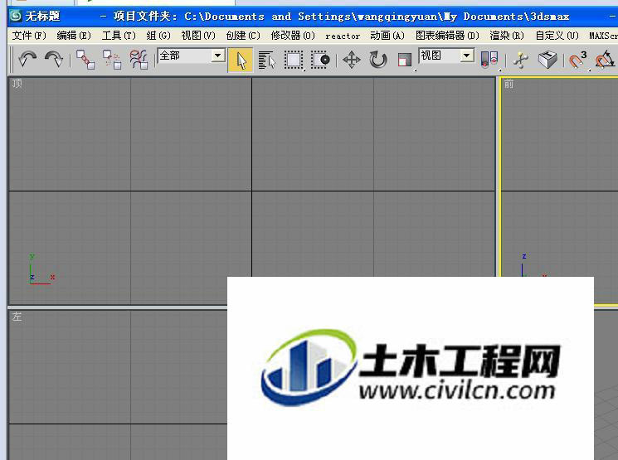Click the 左 viewport label

(17, 317)
